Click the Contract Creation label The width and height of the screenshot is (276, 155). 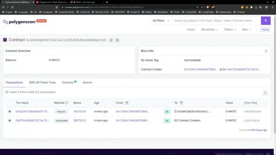189,121
